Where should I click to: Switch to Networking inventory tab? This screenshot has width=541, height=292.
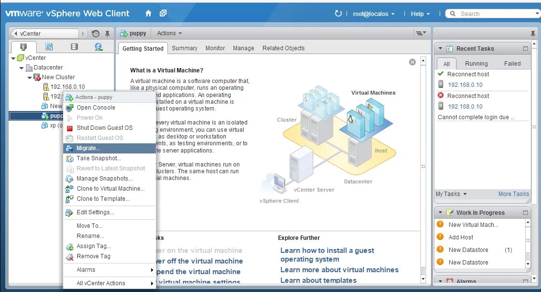98,47
